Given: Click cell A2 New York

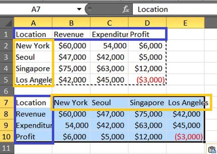Looking at the screenshot, I should tap(33, 46).
